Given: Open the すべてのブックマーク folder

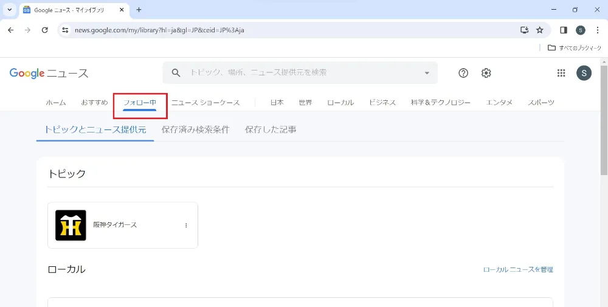Looking at the screenshot, I should [575, 47].
